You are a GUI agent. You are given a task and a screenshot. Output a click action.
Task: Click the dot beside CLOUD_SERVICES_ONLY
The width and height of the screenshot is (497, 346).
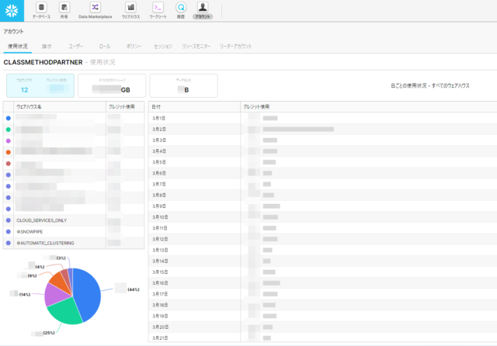(x=9, y=220)
